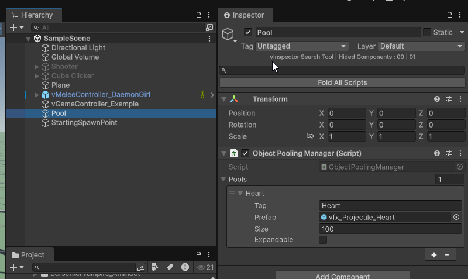Open SampleScene options menu
Screen dimensions: 468x279
click(x=209, y=39)
